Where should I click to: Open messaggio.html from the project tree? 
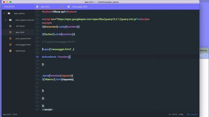click(x=23, y=45)
